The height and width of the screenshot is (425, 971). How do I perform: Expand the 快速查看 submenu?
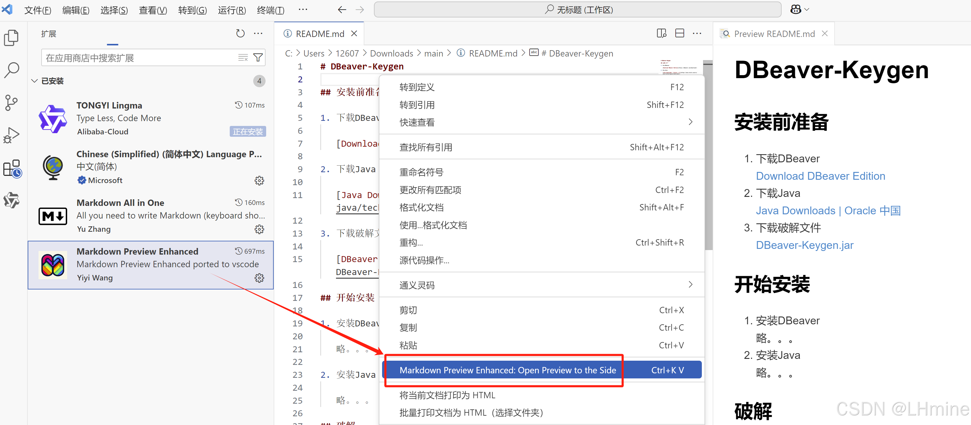691,122
